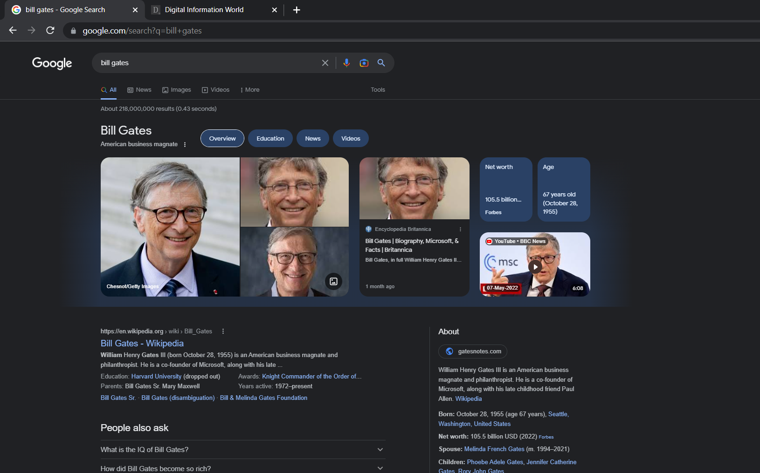
Task: Clear the search box with X icon
Action: tap(325, 63)
